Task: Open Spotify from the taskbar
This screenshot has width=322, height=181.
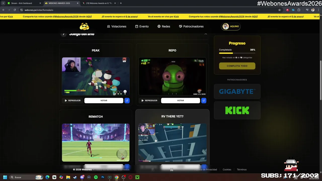Action: pos(96,177)
